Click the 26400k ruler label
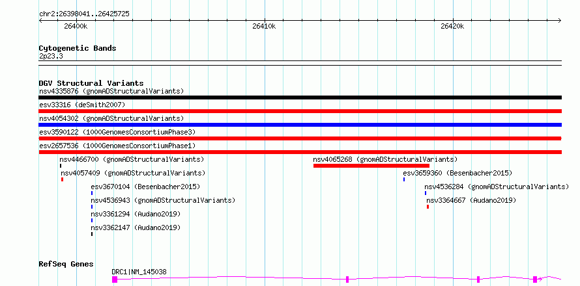 point(76,26)
